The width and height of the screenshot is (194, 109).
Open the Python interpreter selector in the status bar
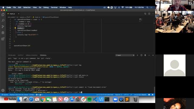coord(22,95)
